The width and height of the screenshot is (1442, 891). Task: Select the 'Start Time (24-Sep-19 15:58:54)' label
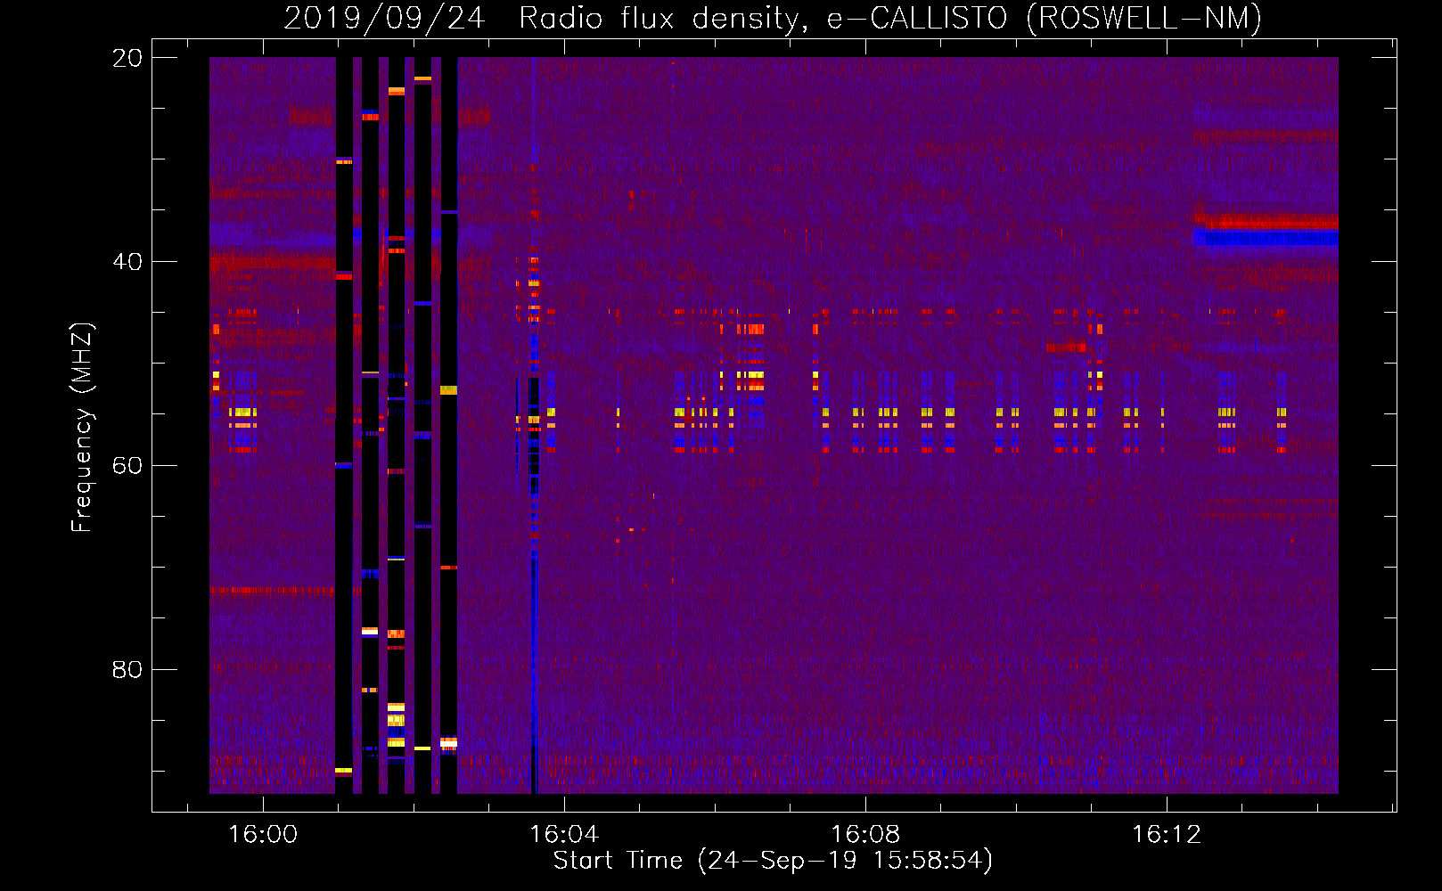click(x=773, y=861)
